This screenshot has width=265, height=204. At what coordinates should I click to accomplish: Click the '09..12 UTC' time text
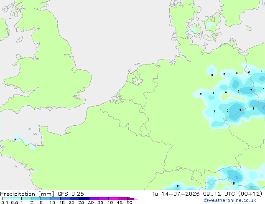click(219, 194)
